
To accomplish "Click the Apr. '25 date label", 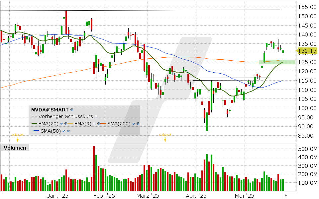I will pos(196,196).
